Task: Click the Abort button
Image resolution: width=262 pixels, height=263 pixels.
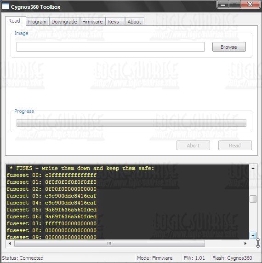Action: 193,145
